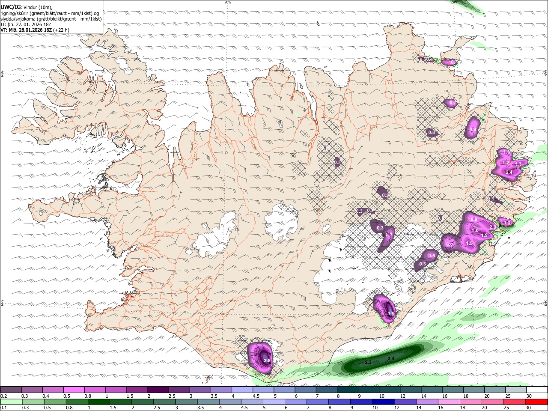The image size is (548, 411).
Task: Click the '2.4' value in the green offshore band
Action: pyautogui.click(x=391, y=358)
